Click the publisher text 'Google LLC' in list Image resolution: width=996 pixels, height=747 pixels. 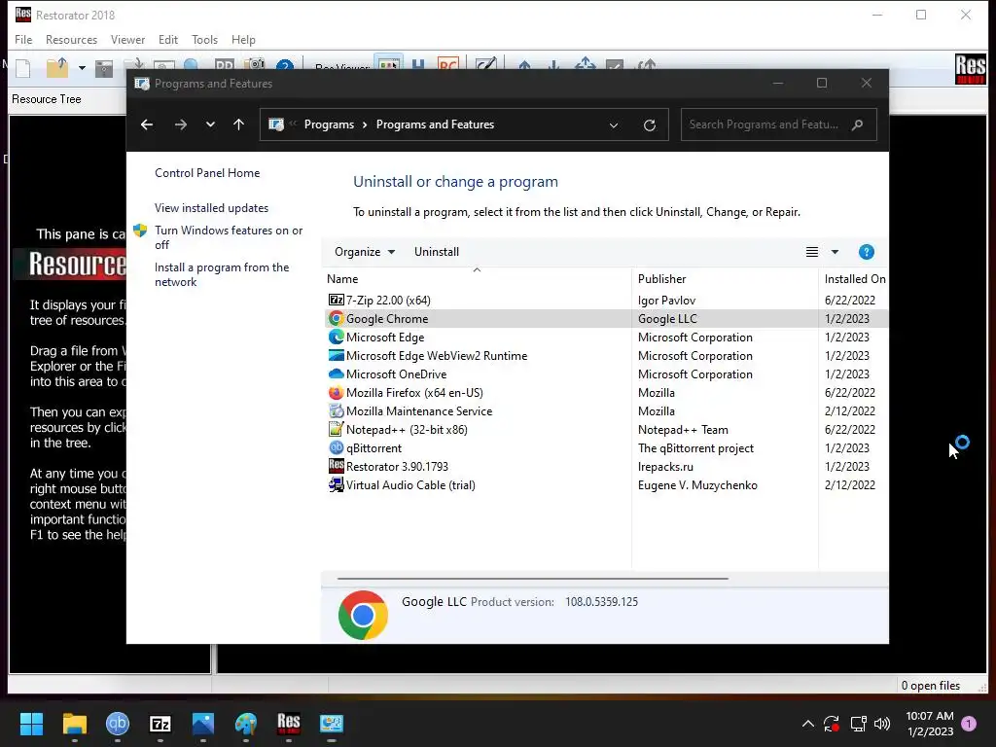point(667,318)
